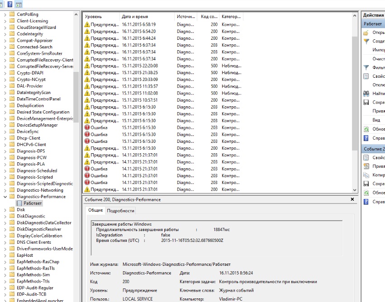Sort by the Дата и время column header
385x302 pixels.
pos(147,17)
